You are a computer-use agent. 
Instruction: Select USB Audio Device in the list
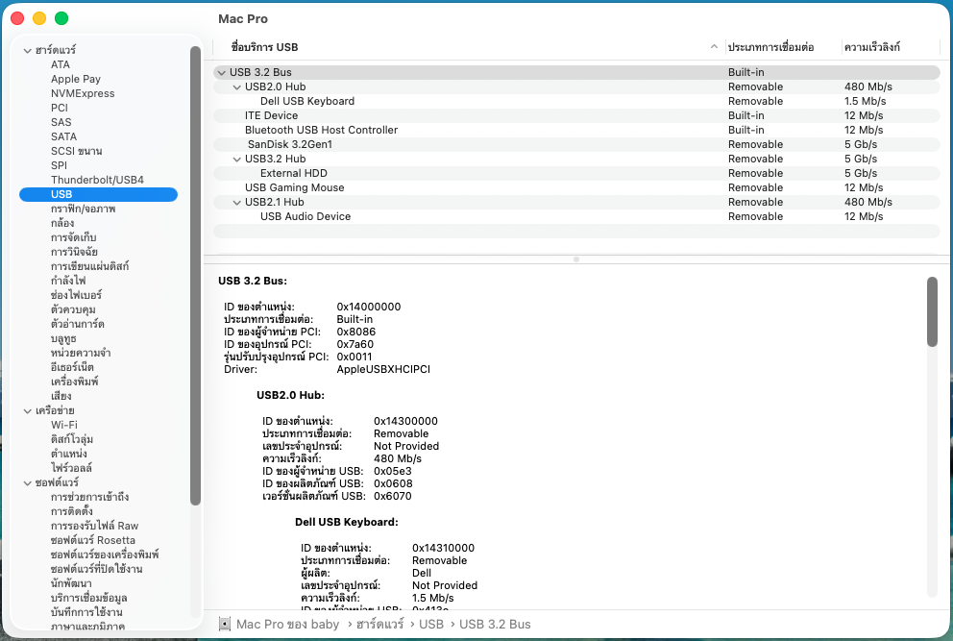(576, 216)
